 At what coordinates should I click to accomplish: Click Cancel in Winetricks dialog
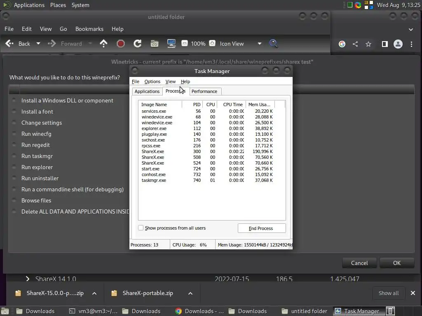tap(359, 263)
